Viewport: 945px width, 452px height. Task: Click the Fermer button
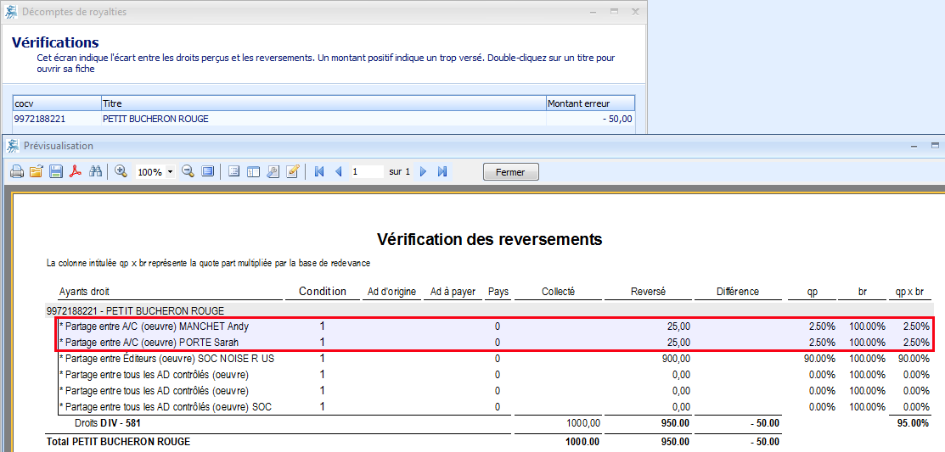click(510, 172)
